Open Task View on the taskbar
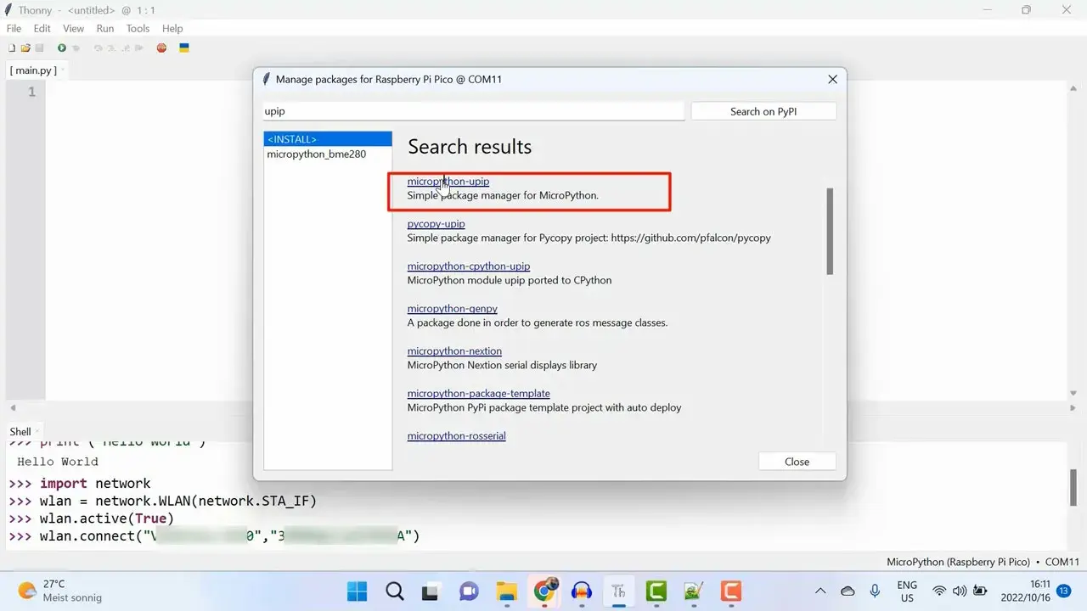 click(x=431, y=591)
